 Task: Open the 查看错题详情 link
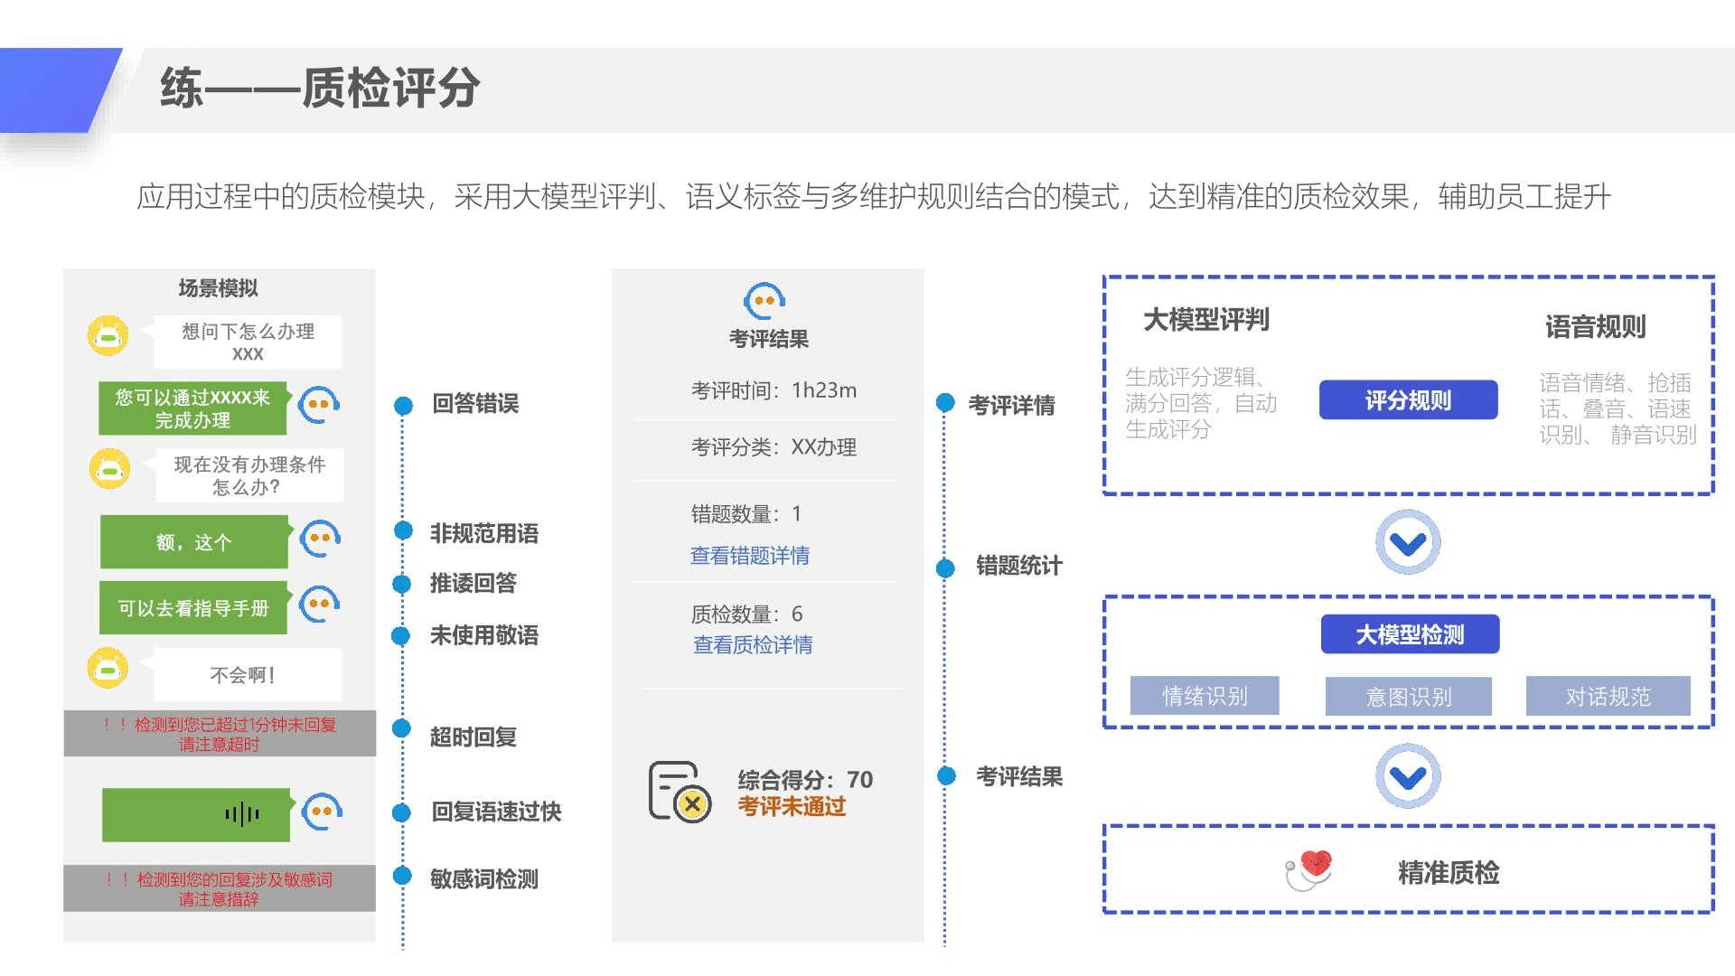[x=749, y=556]
